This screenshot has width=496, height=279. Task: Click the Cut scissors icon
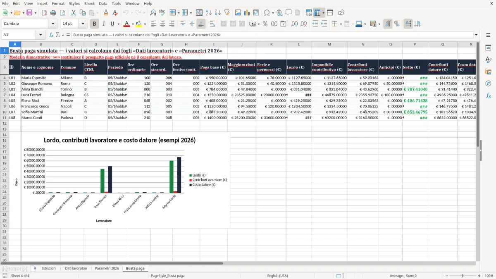[74, 13]
